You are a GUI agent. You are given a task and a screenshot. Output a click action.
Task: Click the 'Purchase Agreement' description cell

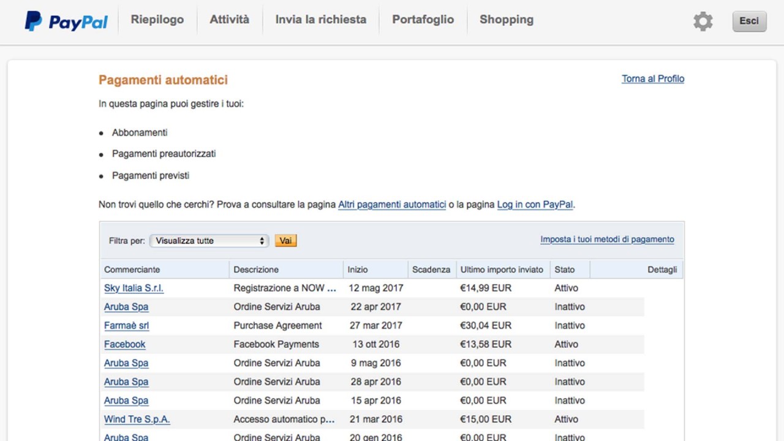(x=277, y=326)
